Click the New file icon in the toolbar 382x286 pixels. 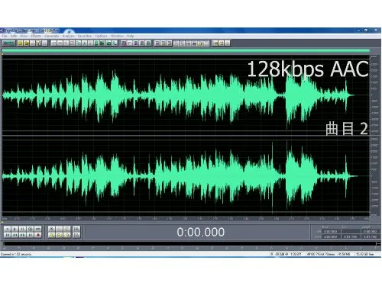click(x=20, y=43)
